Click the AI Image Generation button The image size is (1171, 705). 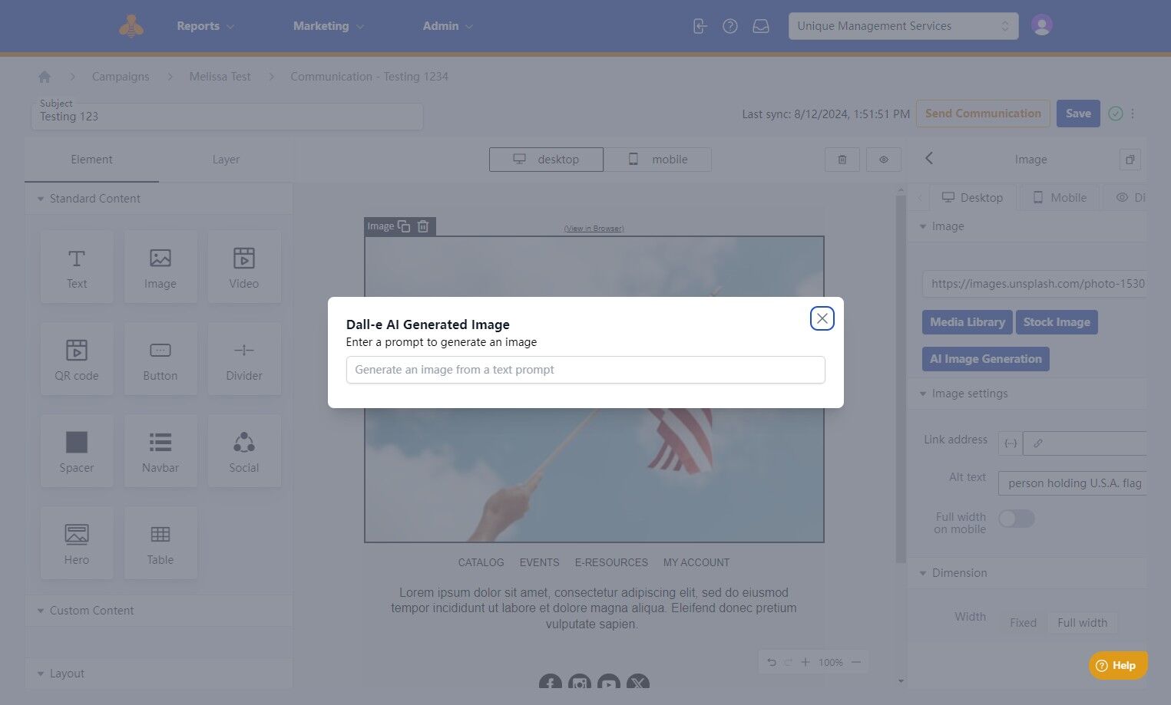point(985,359)
